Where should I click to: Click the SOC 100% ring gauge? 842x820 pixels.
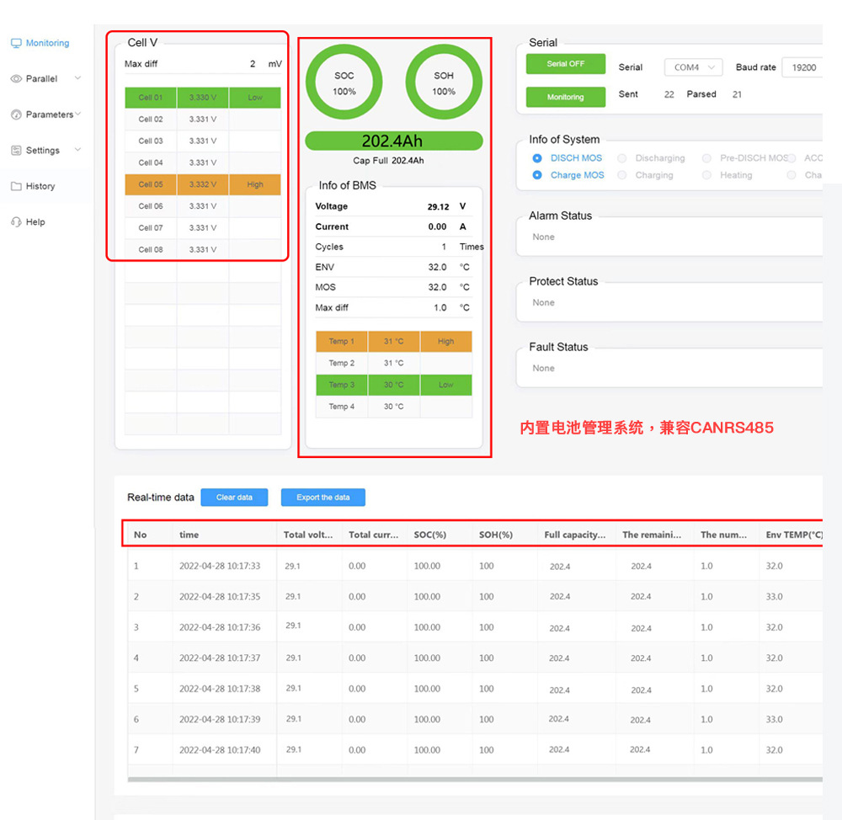[x=344, y=83]
